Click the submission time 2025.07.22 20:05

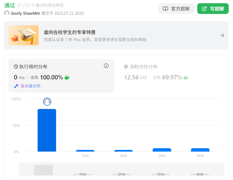click(69, 13)
